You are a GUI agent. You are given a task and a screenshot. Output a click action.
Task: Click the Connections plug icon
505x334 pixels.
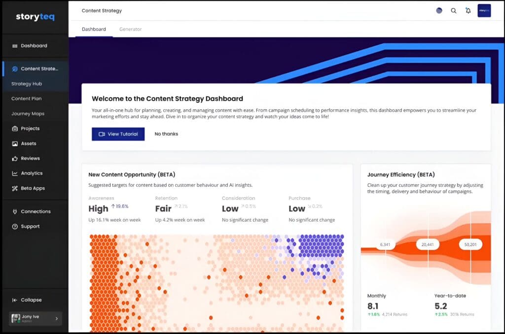coord(15,212)
